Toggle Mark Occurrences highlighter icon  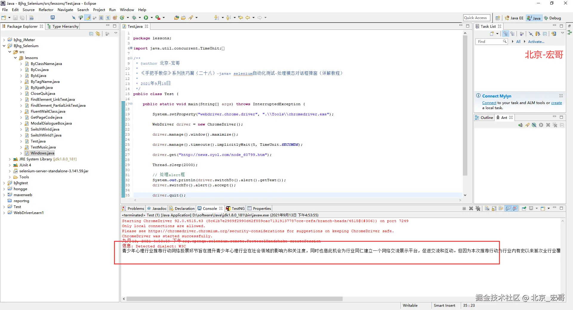point(88,18)
